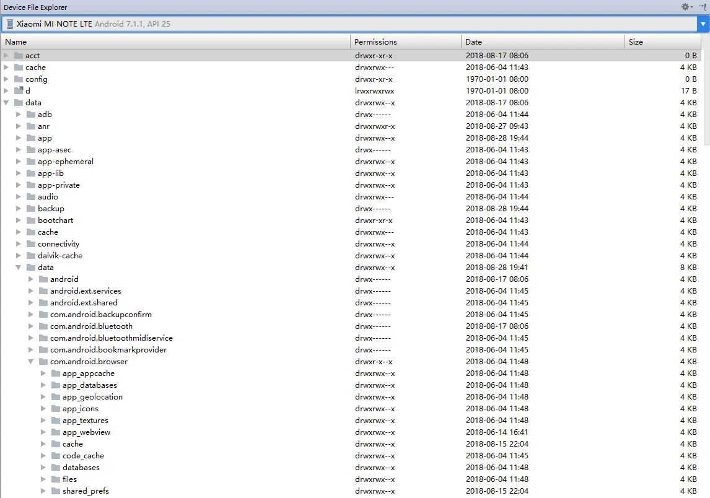Click the databases folder icon
This screenshot has width=710, height=498.
56,467
